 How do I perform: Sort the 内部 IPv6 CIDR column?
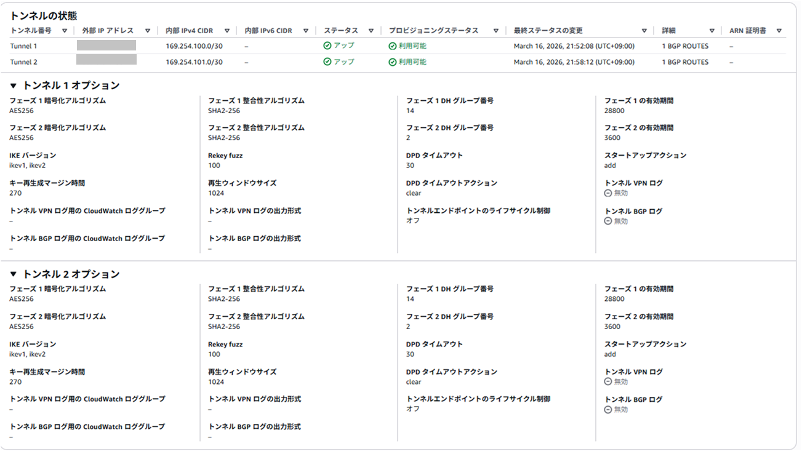(x=305, y=31)
